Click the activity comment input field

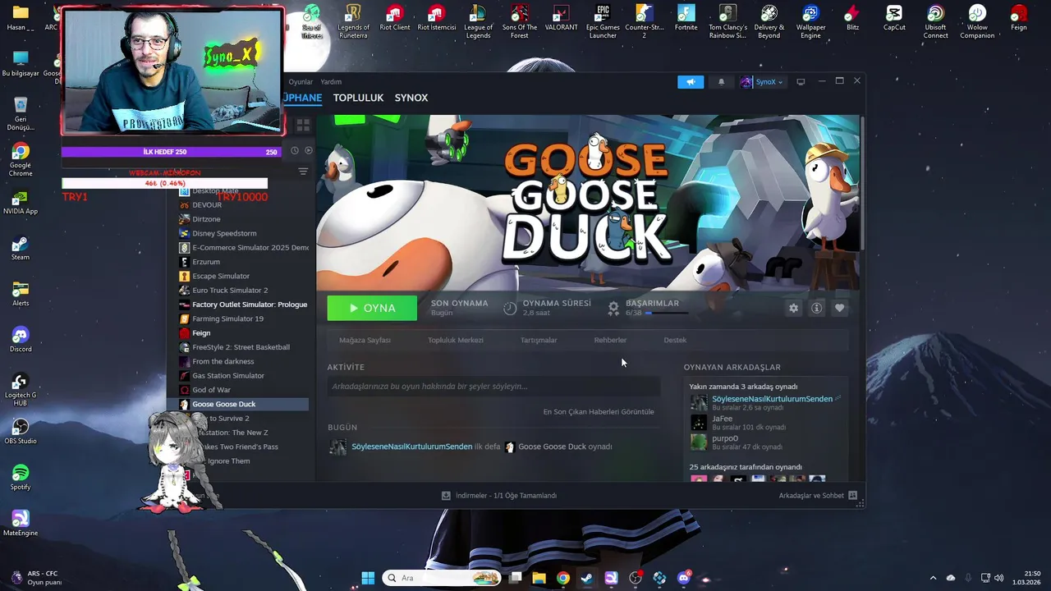(x=493, y=387)
